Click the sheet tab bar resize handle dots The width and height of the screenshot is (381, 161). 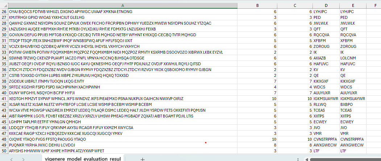click(298, 159)
